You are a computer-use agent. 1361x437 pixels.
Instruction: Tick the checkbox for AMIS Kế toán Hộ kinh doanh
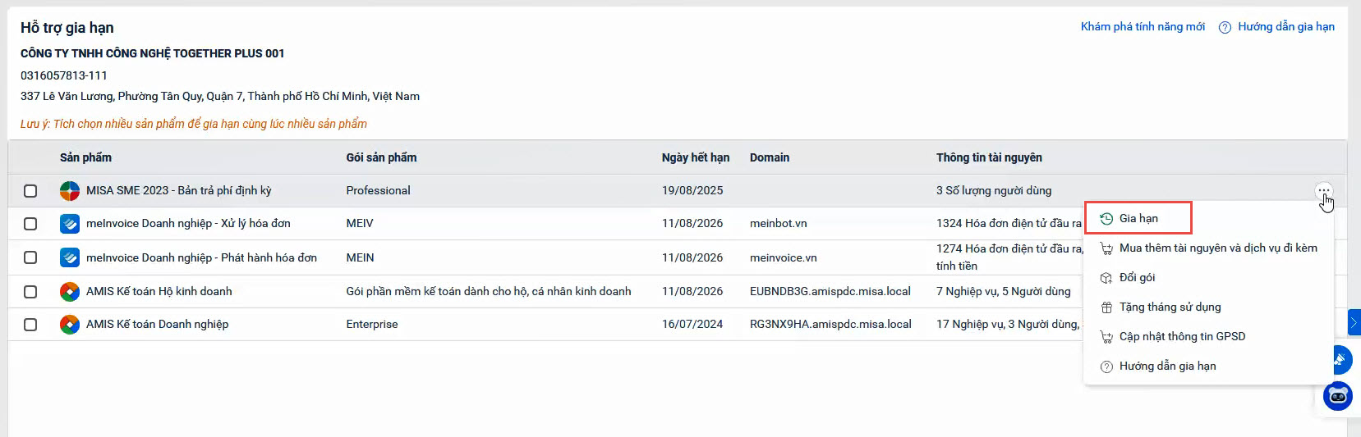tap(30, 291)
